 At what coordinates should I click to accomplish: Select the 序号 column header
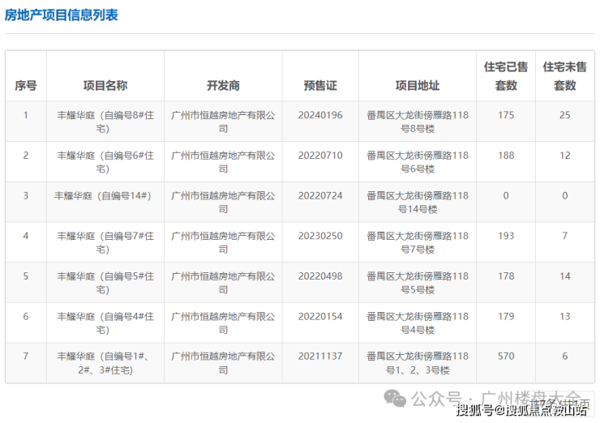click(25, 85)
